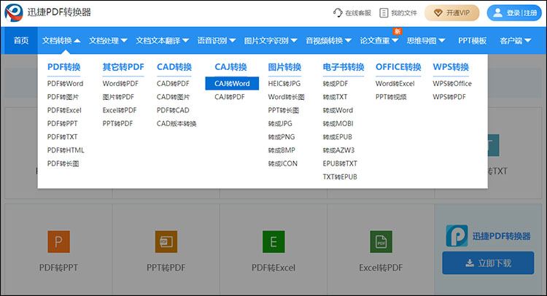The width and height of the screenshot is (547, 296).
Task: Choose PPT转长图 entry
Action: click(283, 110)
